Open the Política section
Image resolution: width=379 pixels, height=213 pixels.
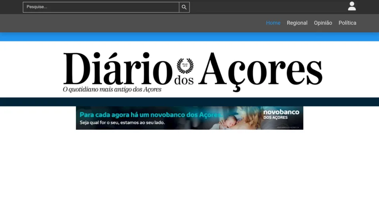coord(347,23)
